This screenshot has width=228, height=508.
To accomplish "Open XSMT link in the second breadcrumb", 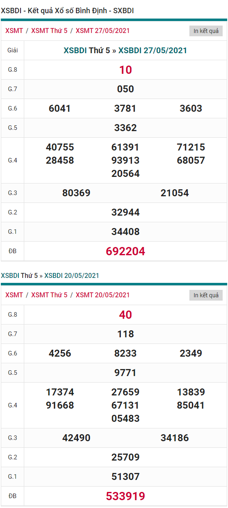I will pyautogui.click(x=14, y=295).
